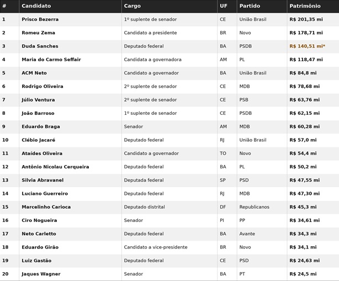Click the value R$ 24,5 mi
Screen dimensions: 339x281
click(x=303, y=274)
